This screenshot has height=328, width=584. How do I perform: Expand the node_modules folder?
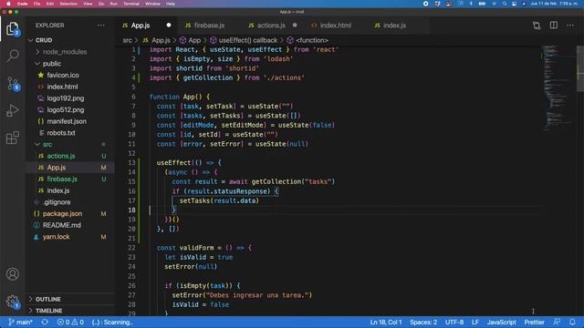65,52
